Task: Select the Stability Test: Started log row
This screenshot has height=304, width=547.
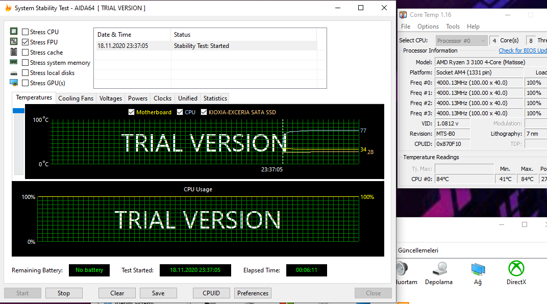Action: [207, 46]
